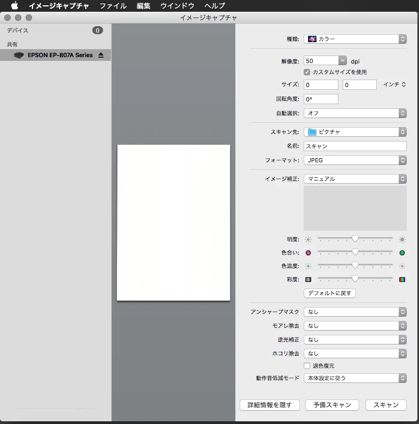Image resolution: width=419 pixels, height=424 pixels.
Task: Click the gray histogram preview area
Action: click(355, 208)
